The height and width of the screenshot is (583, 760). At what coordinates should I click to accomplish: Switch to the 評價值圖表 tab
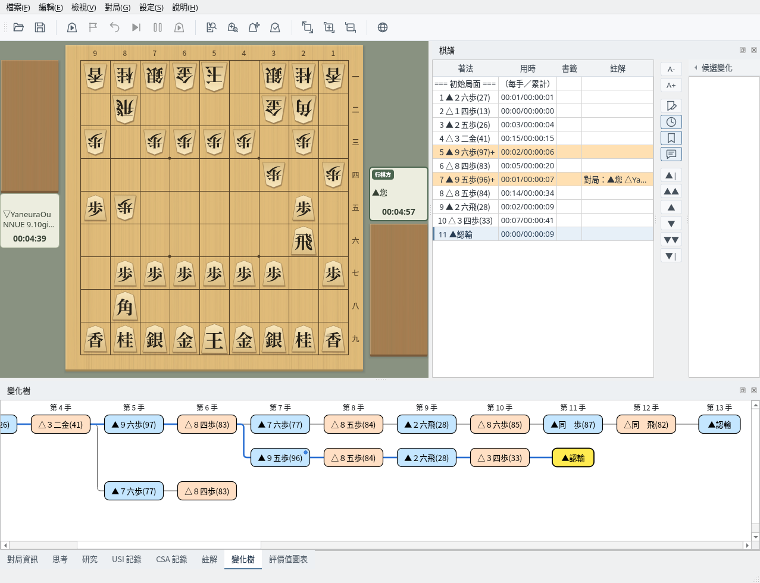[288, 559]
